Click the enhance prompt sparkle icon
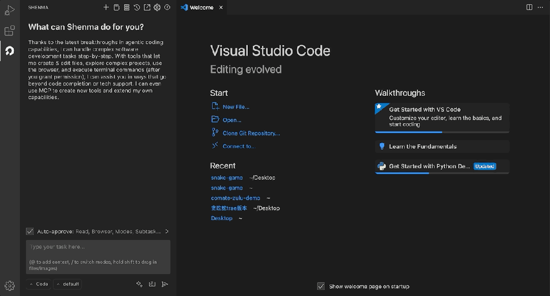 (x=139, y=284)
